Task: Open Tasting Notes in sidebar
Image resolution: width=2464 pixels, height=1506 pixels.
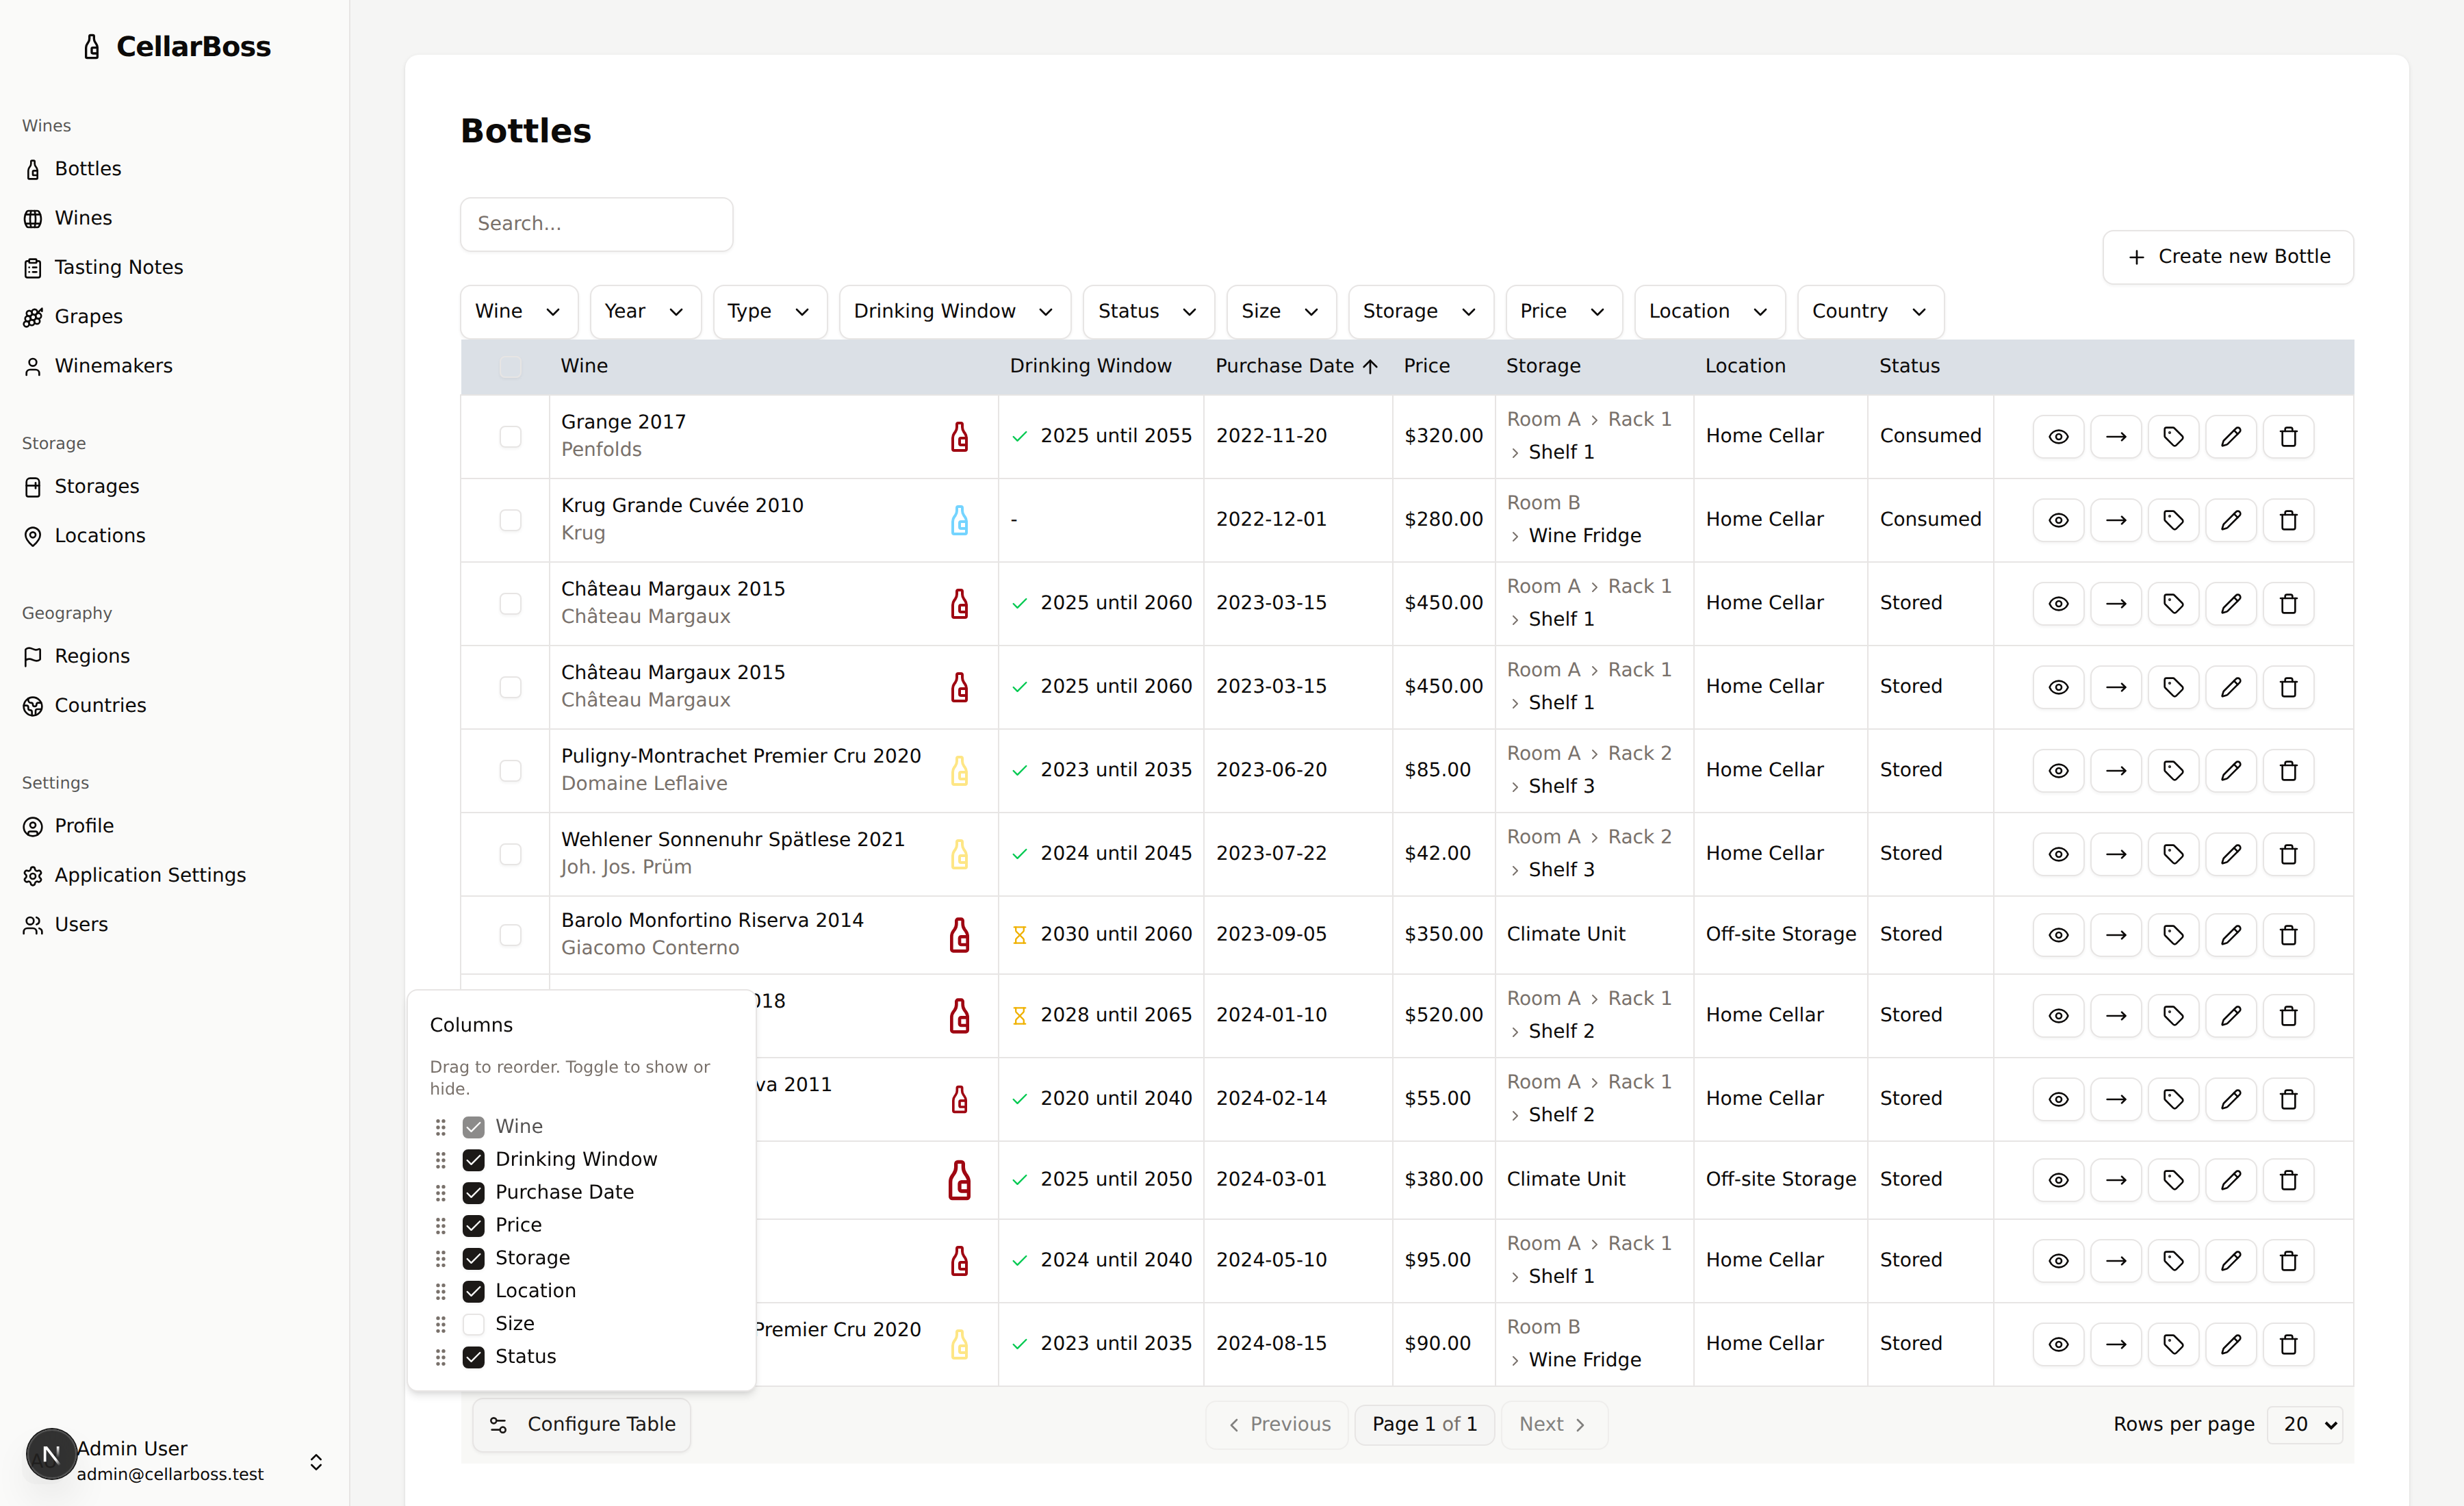Action: pos(119,267)
